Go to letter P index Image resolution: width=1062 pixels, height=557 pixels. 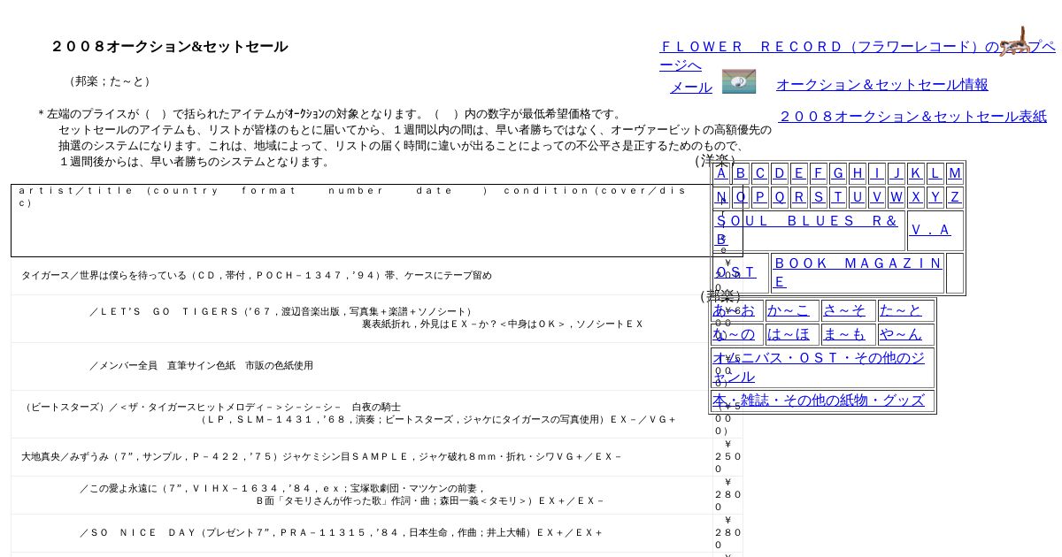[x=760, y=196]
